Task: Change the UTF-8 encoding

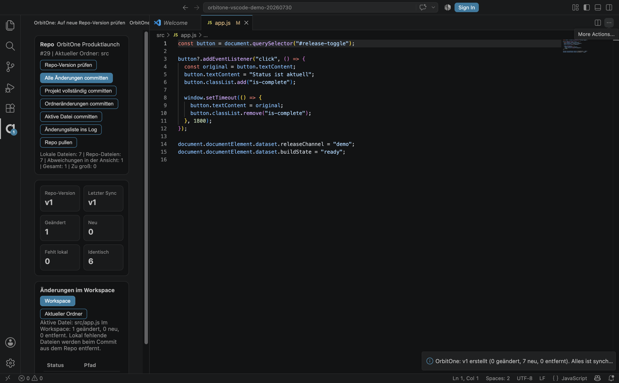Action: [x=525, y=378]
